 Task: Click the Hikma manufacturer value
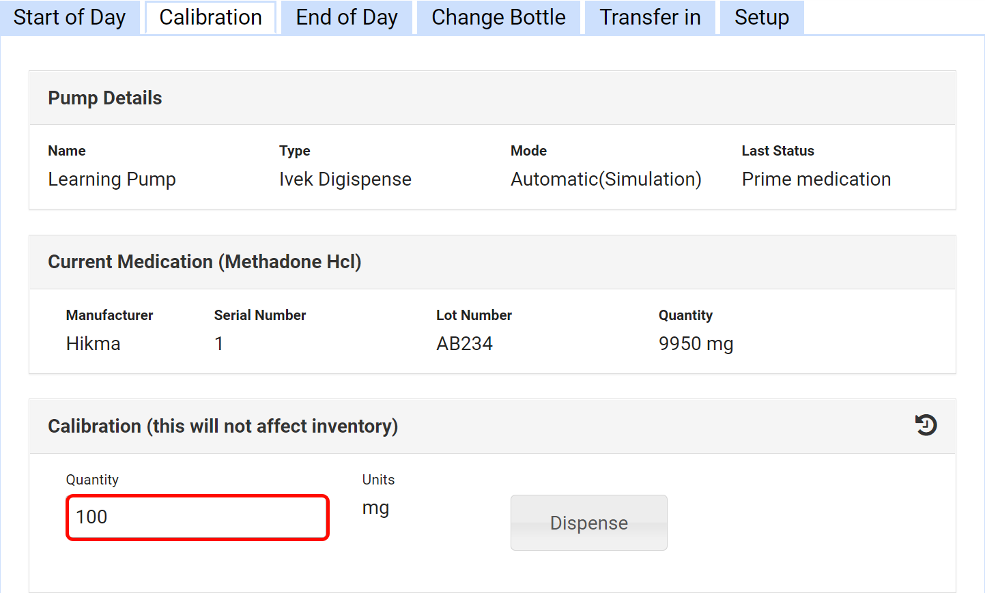coord(93,344)
